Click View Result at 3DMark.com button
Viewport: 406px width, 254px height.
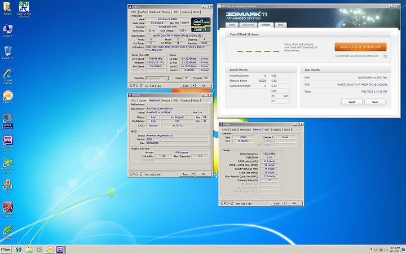click(360, 47)
